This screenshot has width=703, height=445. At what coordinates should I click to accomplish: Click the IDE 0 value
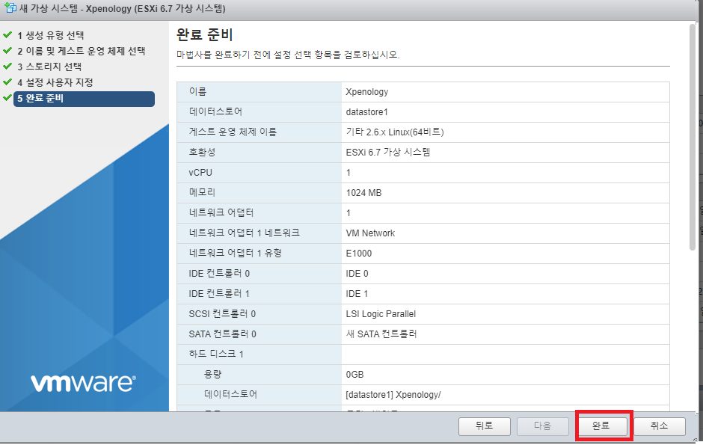pyautogui.click(x=357, y=274)
